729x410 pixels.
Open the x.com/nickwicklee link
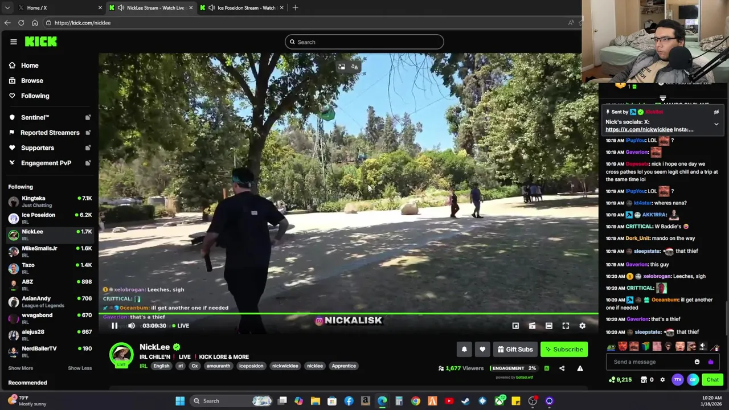click(639, 129)
